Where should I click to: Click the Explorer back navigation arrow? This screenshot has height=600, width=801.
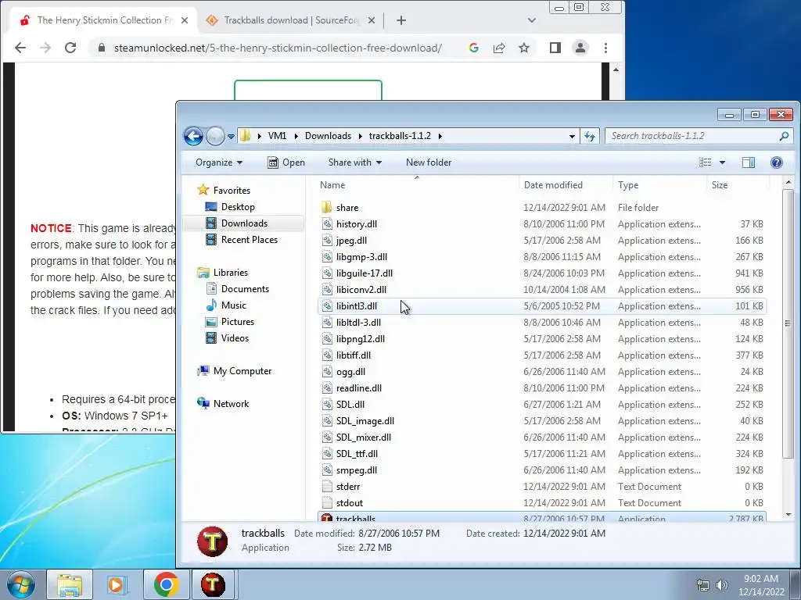tap(193, 136)
